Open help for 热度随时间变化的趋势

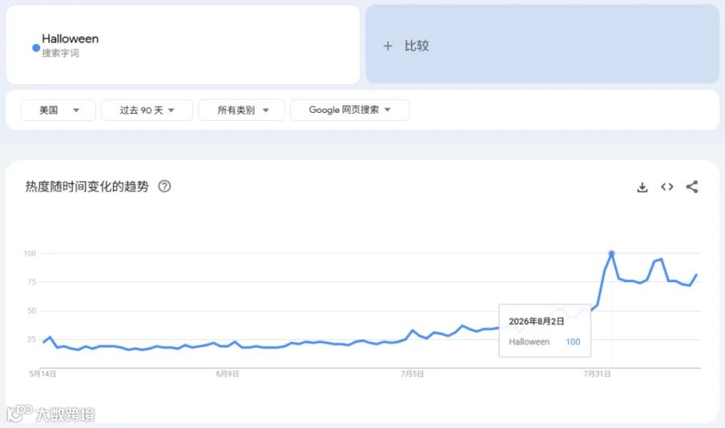pyautogui.click(x=164, y=186)
